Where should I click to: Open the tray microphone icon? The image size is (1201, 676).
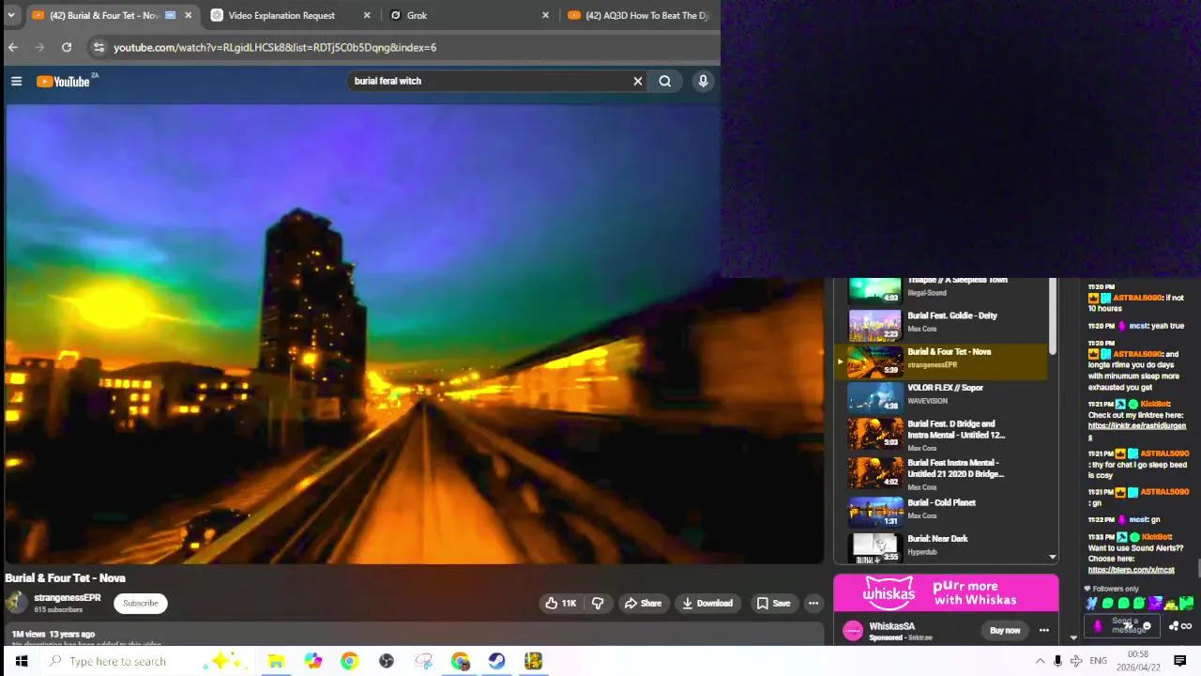1057,661
